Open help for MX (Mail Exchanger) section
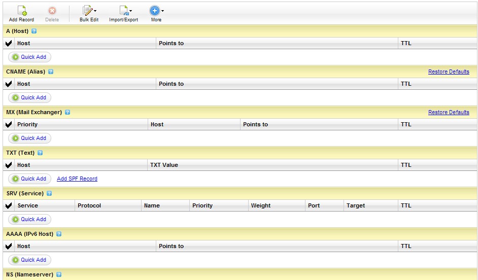 tap(67, 112)
